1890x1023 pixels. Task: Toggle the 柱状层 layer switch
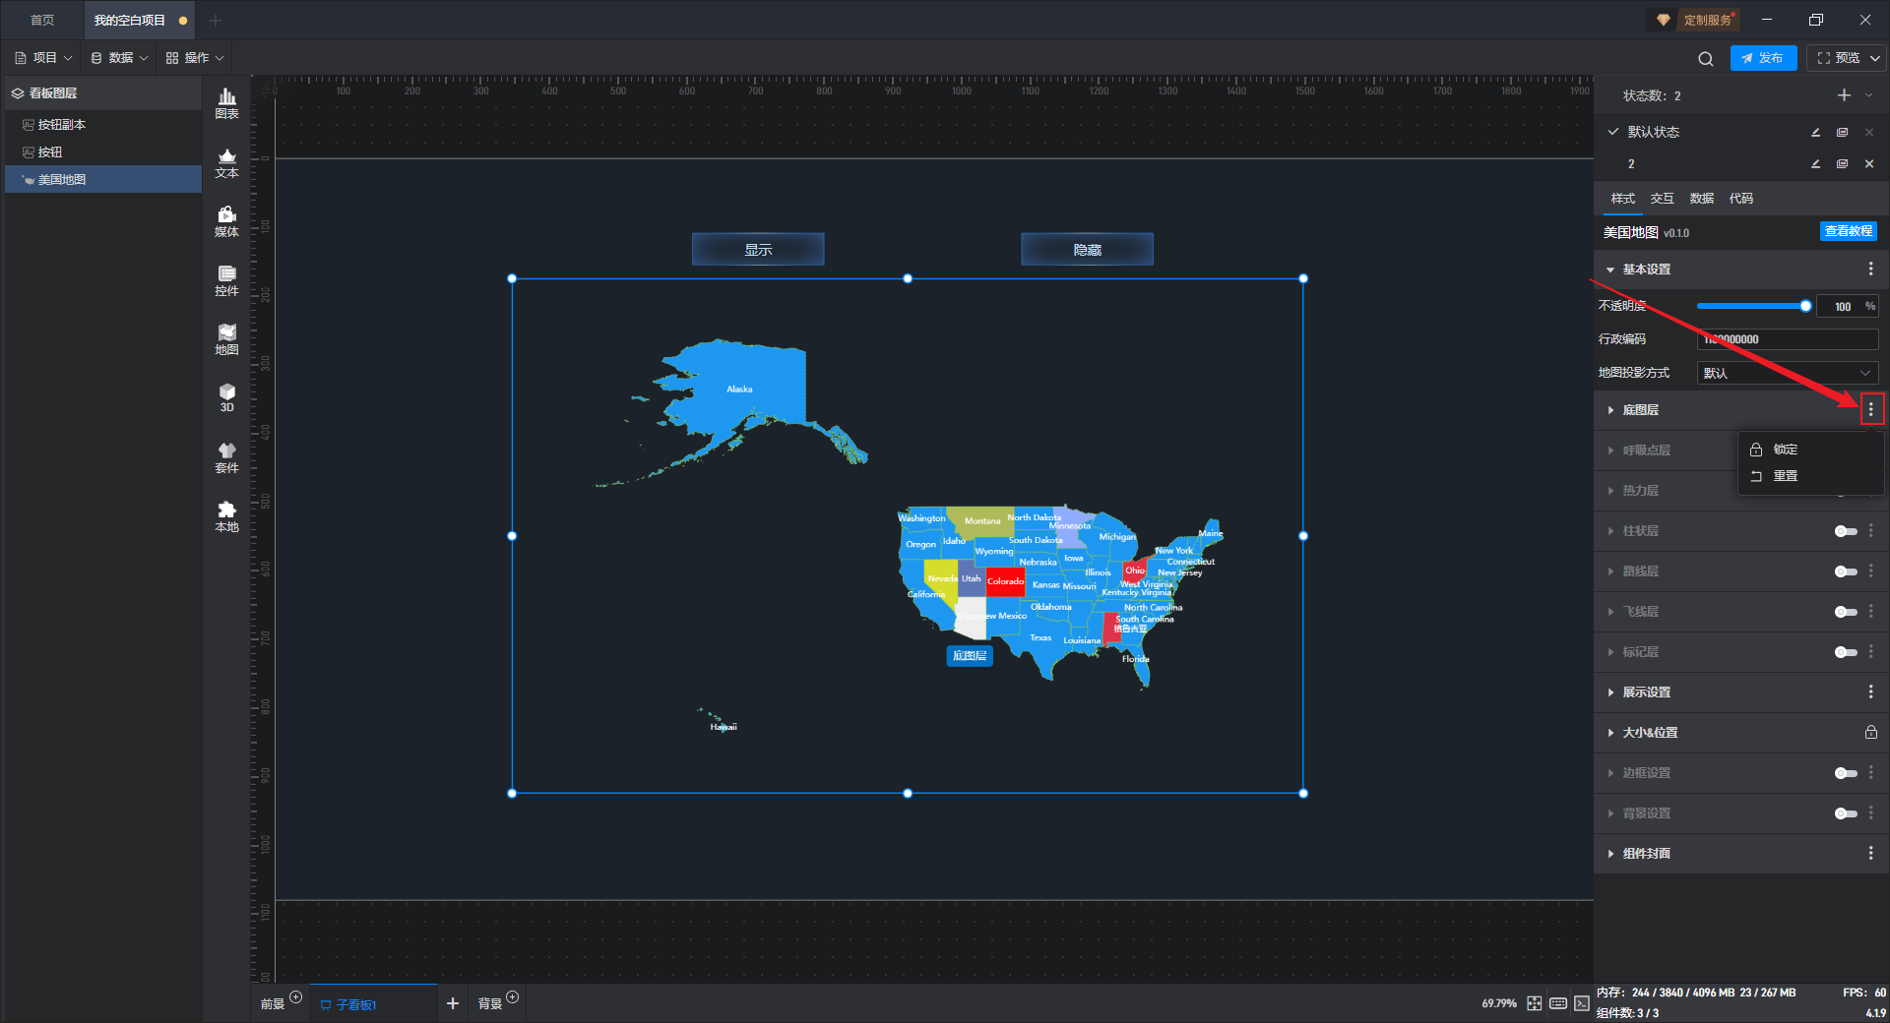1846,531
